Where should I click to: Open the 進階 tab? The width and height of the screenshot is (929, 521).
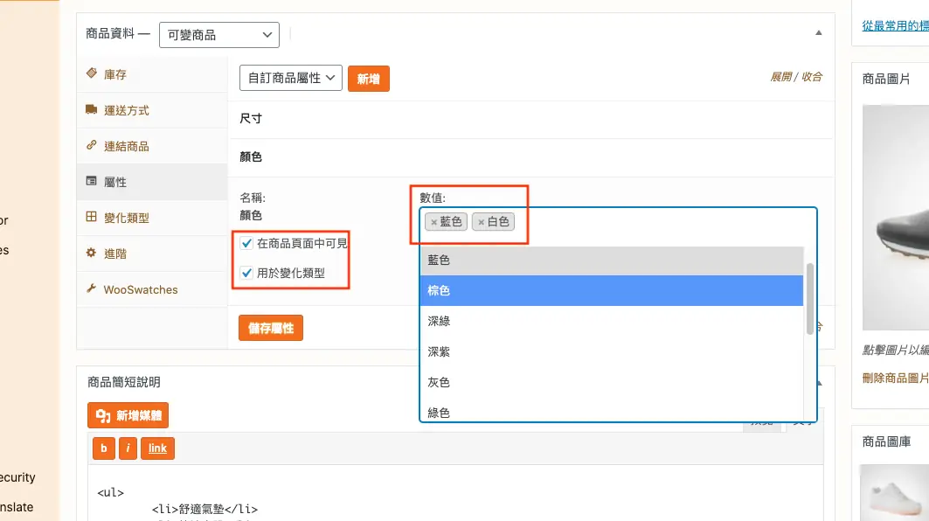tap(152, 254)
